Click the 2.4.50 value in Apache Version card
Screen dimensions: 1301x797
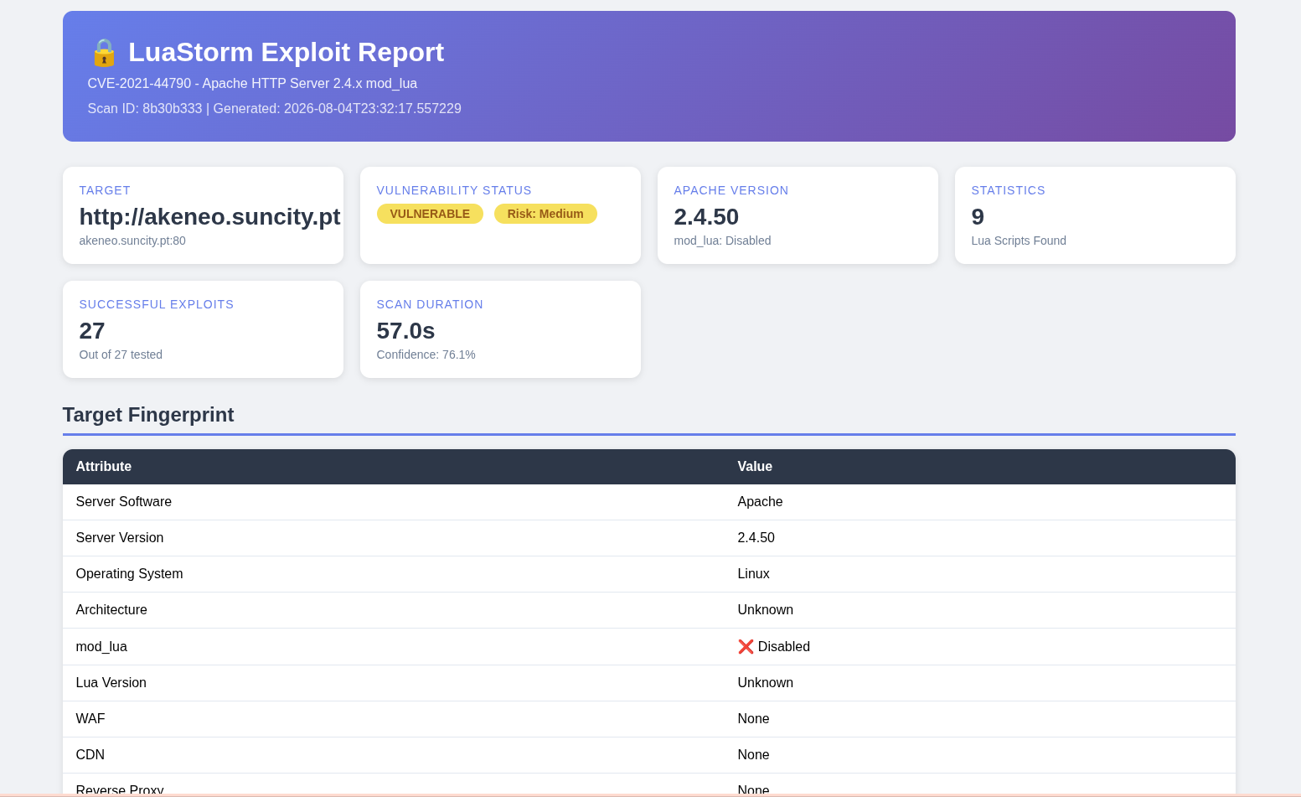[x=706, y=217]
